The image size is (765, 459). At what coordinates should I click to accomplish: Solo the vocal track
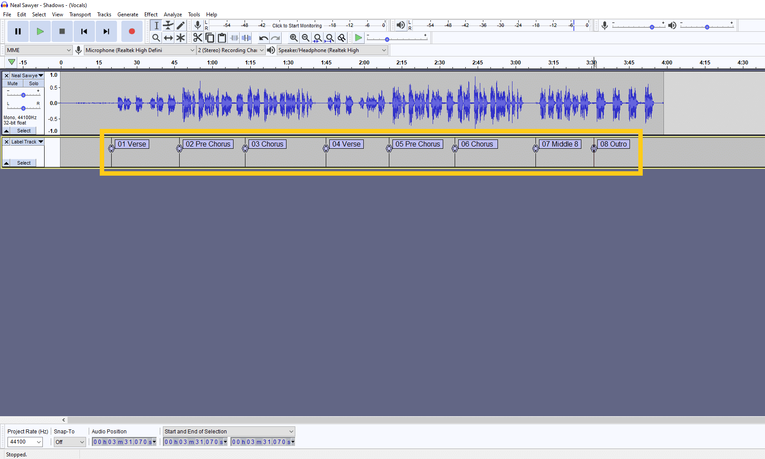tap(34, 83)
